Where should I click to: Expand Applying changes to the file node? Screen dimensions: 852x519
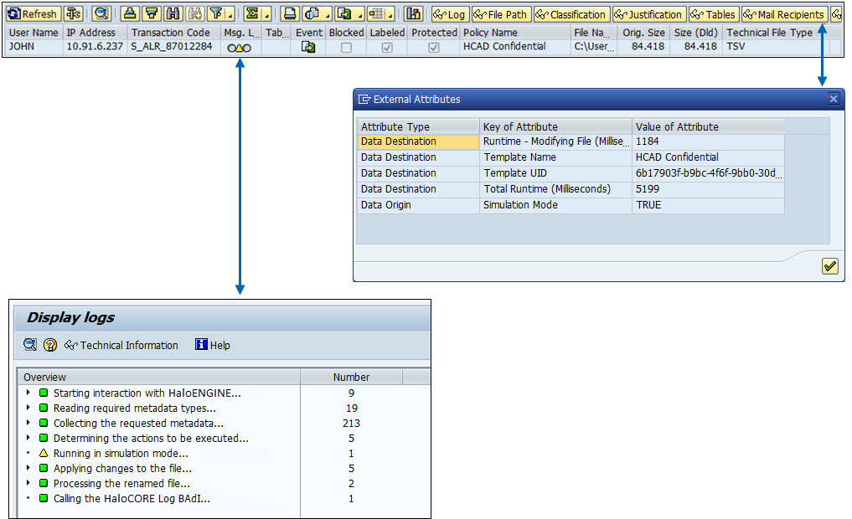tap(28, 468)
